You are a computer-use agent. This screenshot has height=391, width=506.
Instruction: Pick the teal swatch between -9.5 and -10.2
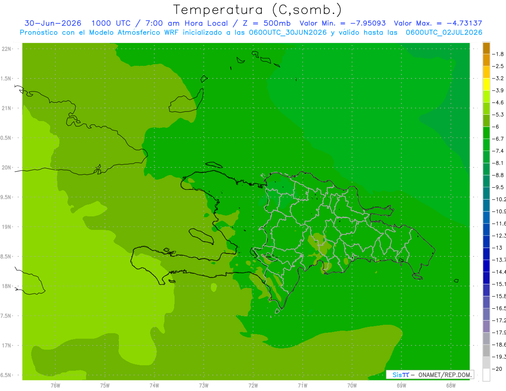click(486, 193)
